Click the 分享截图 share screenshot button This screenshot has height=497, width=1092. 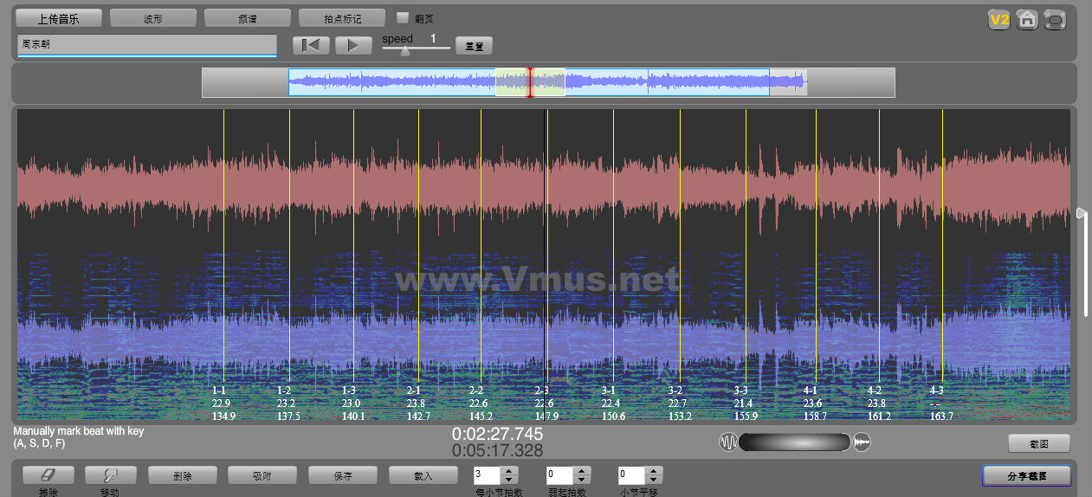(1026, 475)
